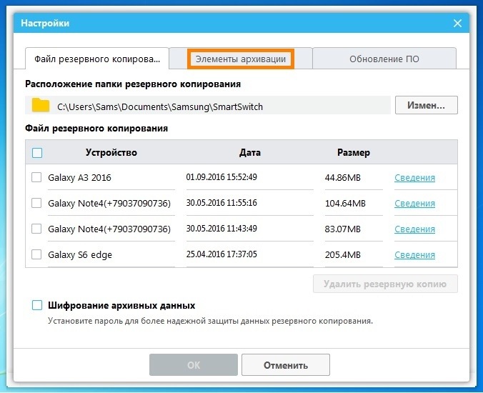Open Сведения link for 104.64MB backup
Image resolution: width=483 pixels, height=393 pixels.
coord(414,203)
